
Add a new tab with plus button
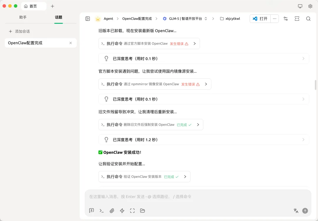(x=52, y=6)
